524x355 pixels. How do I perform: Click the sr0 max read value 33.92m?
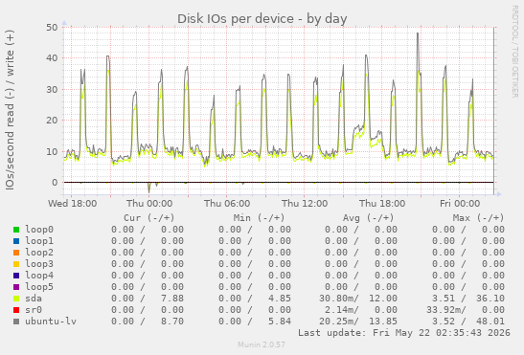[445, 310]
